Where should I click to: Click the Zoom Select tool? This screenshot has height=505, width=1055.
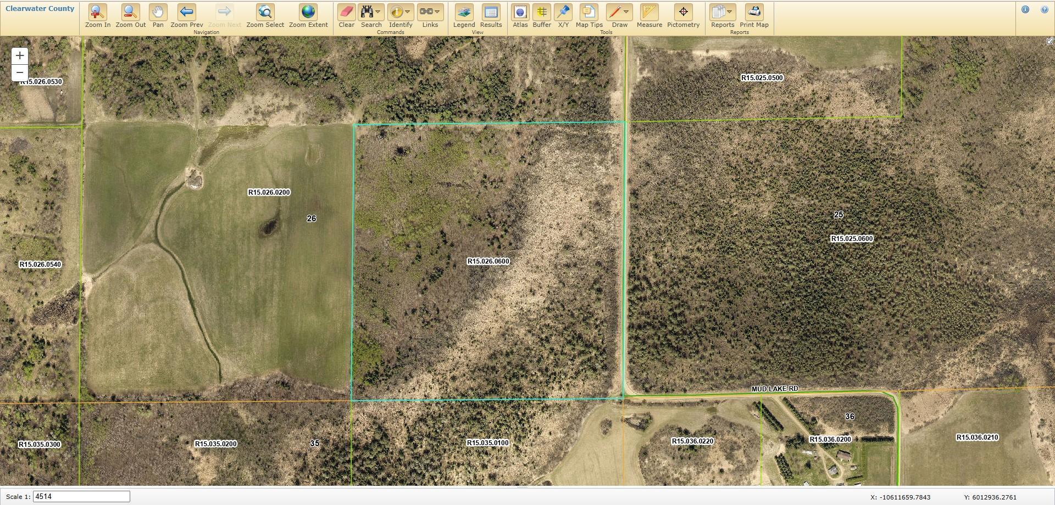(265, 16)
